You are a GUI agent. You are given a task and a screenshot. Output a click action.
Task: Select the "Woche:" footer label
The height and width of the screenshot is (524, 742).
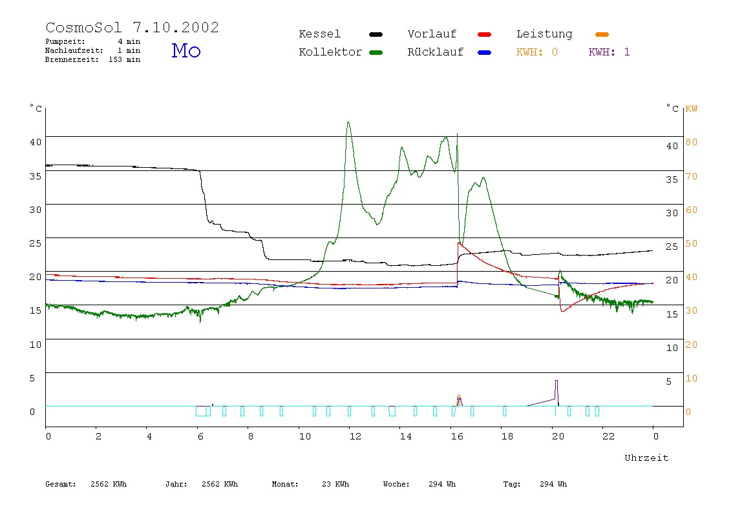tap(397, 484)
